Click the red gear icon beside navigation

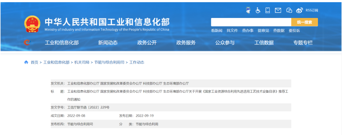[27, 42]
